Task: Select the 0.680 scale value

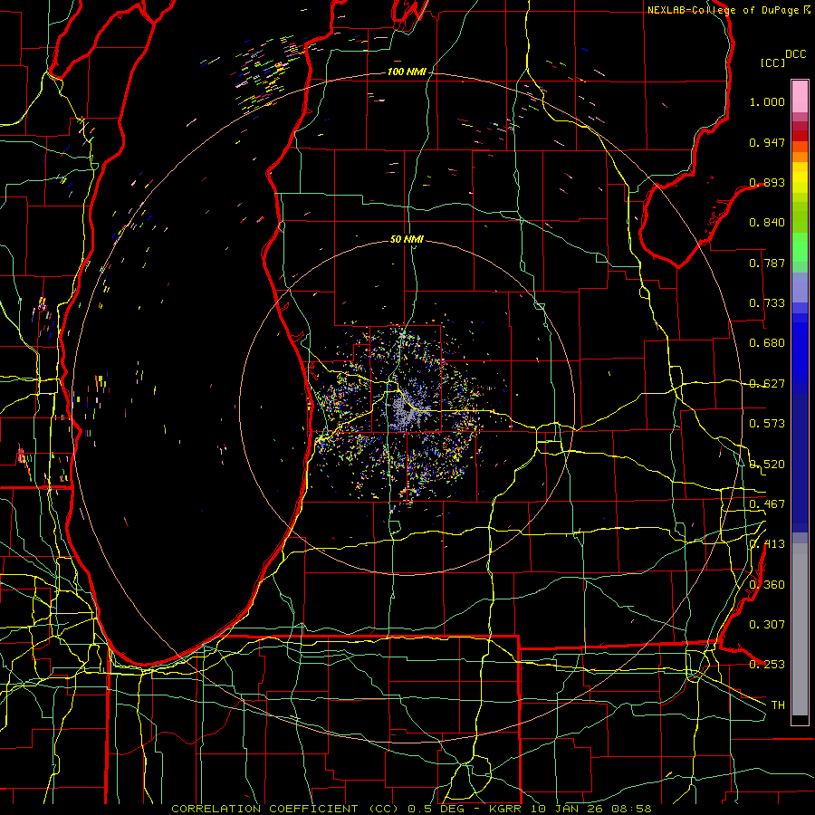Action: 767,343
